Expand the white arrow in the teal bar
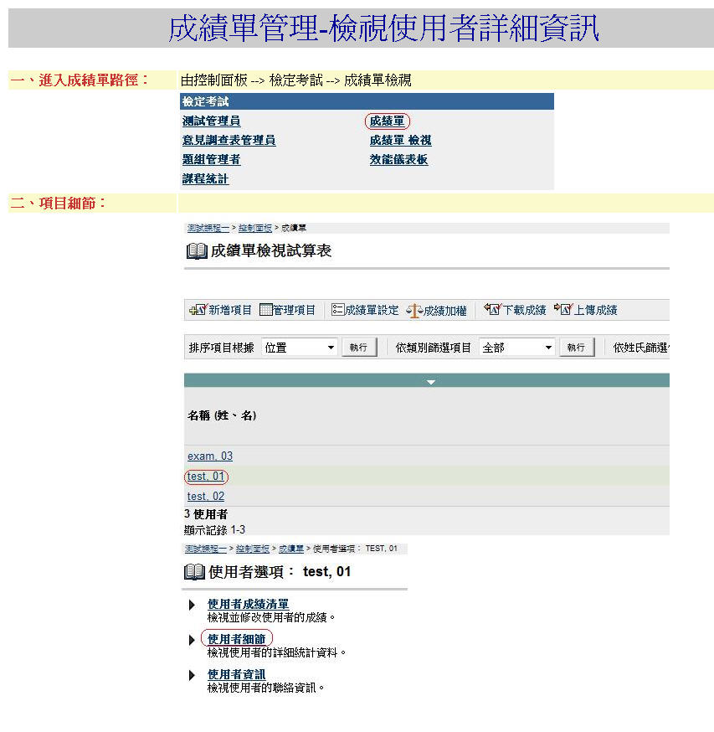714x732 pixels. pyautogui.click(x=431, y=382)
